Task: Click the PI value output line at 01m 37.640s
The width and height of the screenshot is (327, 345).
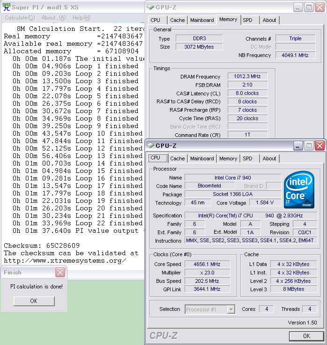Action: [78, 230]
